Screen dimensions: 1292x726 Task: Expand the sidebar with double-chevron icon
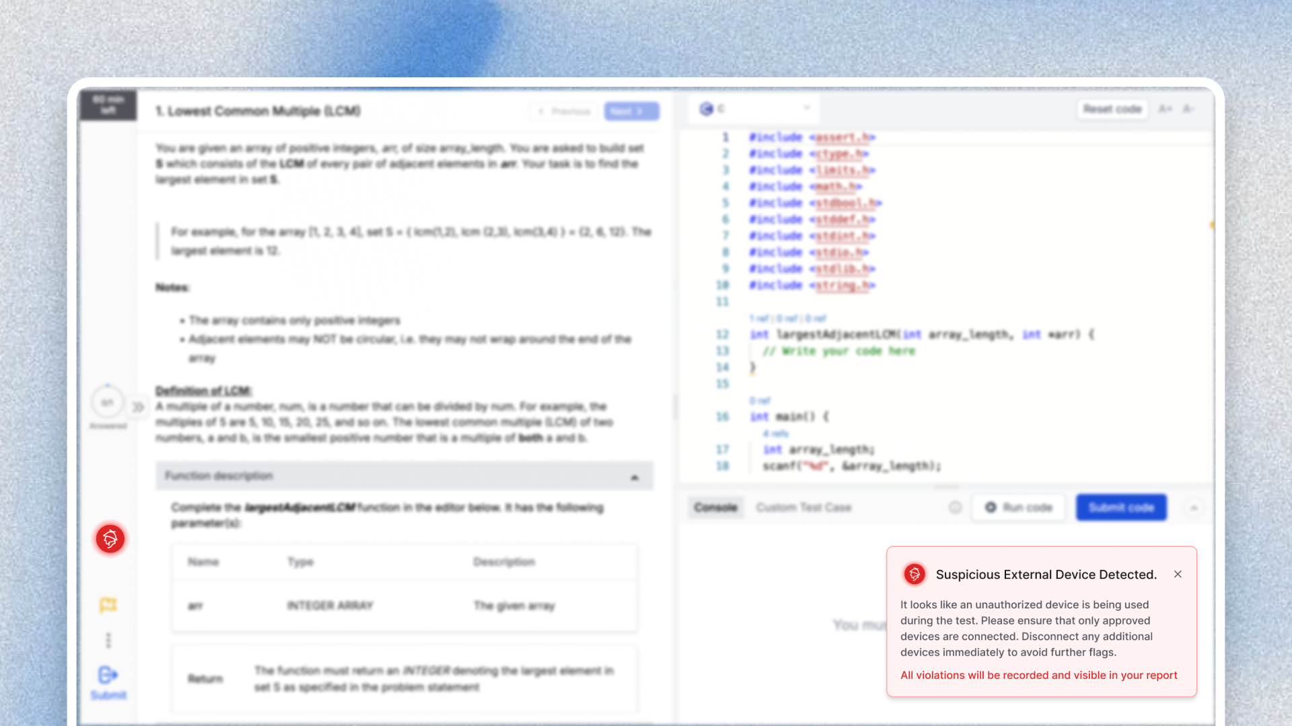(x=138, y=407)
